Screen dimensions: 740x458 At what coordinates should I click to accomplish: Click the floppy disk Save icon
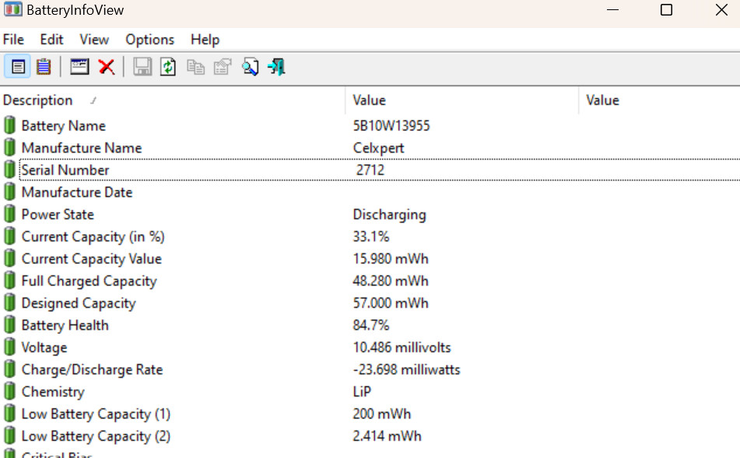(142, 67)
